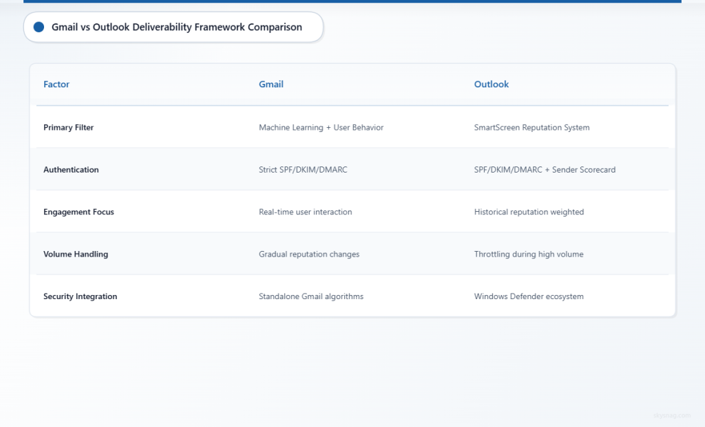Screen dimensions: 705x427
Task: Click the Primary Filter row label
Action: (69, 127)
